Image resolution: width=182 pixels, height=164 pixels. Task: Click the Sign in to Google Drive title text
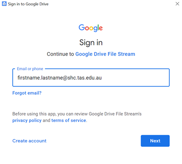pos(28,4)
